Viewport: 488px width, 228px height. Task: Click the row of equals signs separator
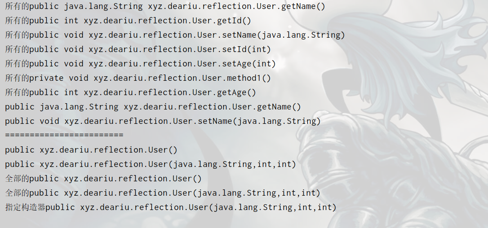coord(64,135)
